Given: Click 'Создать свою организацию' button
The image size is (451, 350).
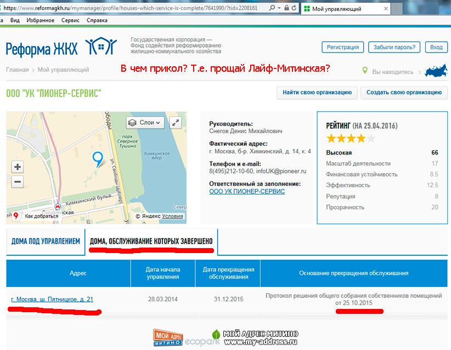Looking at the screenshot, I should coord(404,93).
